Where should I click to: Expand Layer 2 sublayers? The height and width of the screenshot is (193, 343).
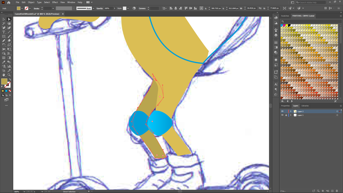pyautogui.click(x=291, y=111)
